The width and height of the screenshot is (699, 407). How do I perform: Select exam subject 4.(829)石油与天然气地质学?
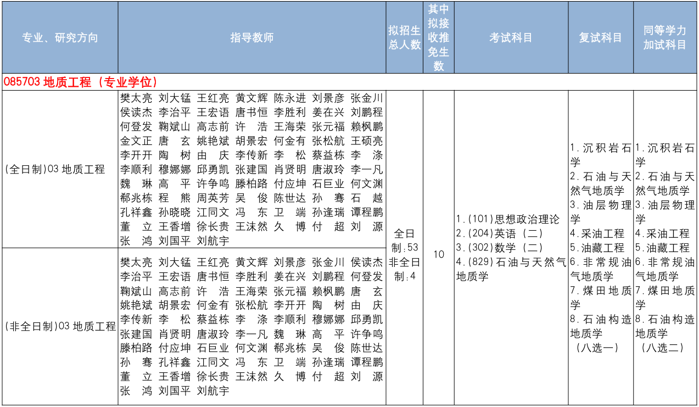[x=511, y=269]
